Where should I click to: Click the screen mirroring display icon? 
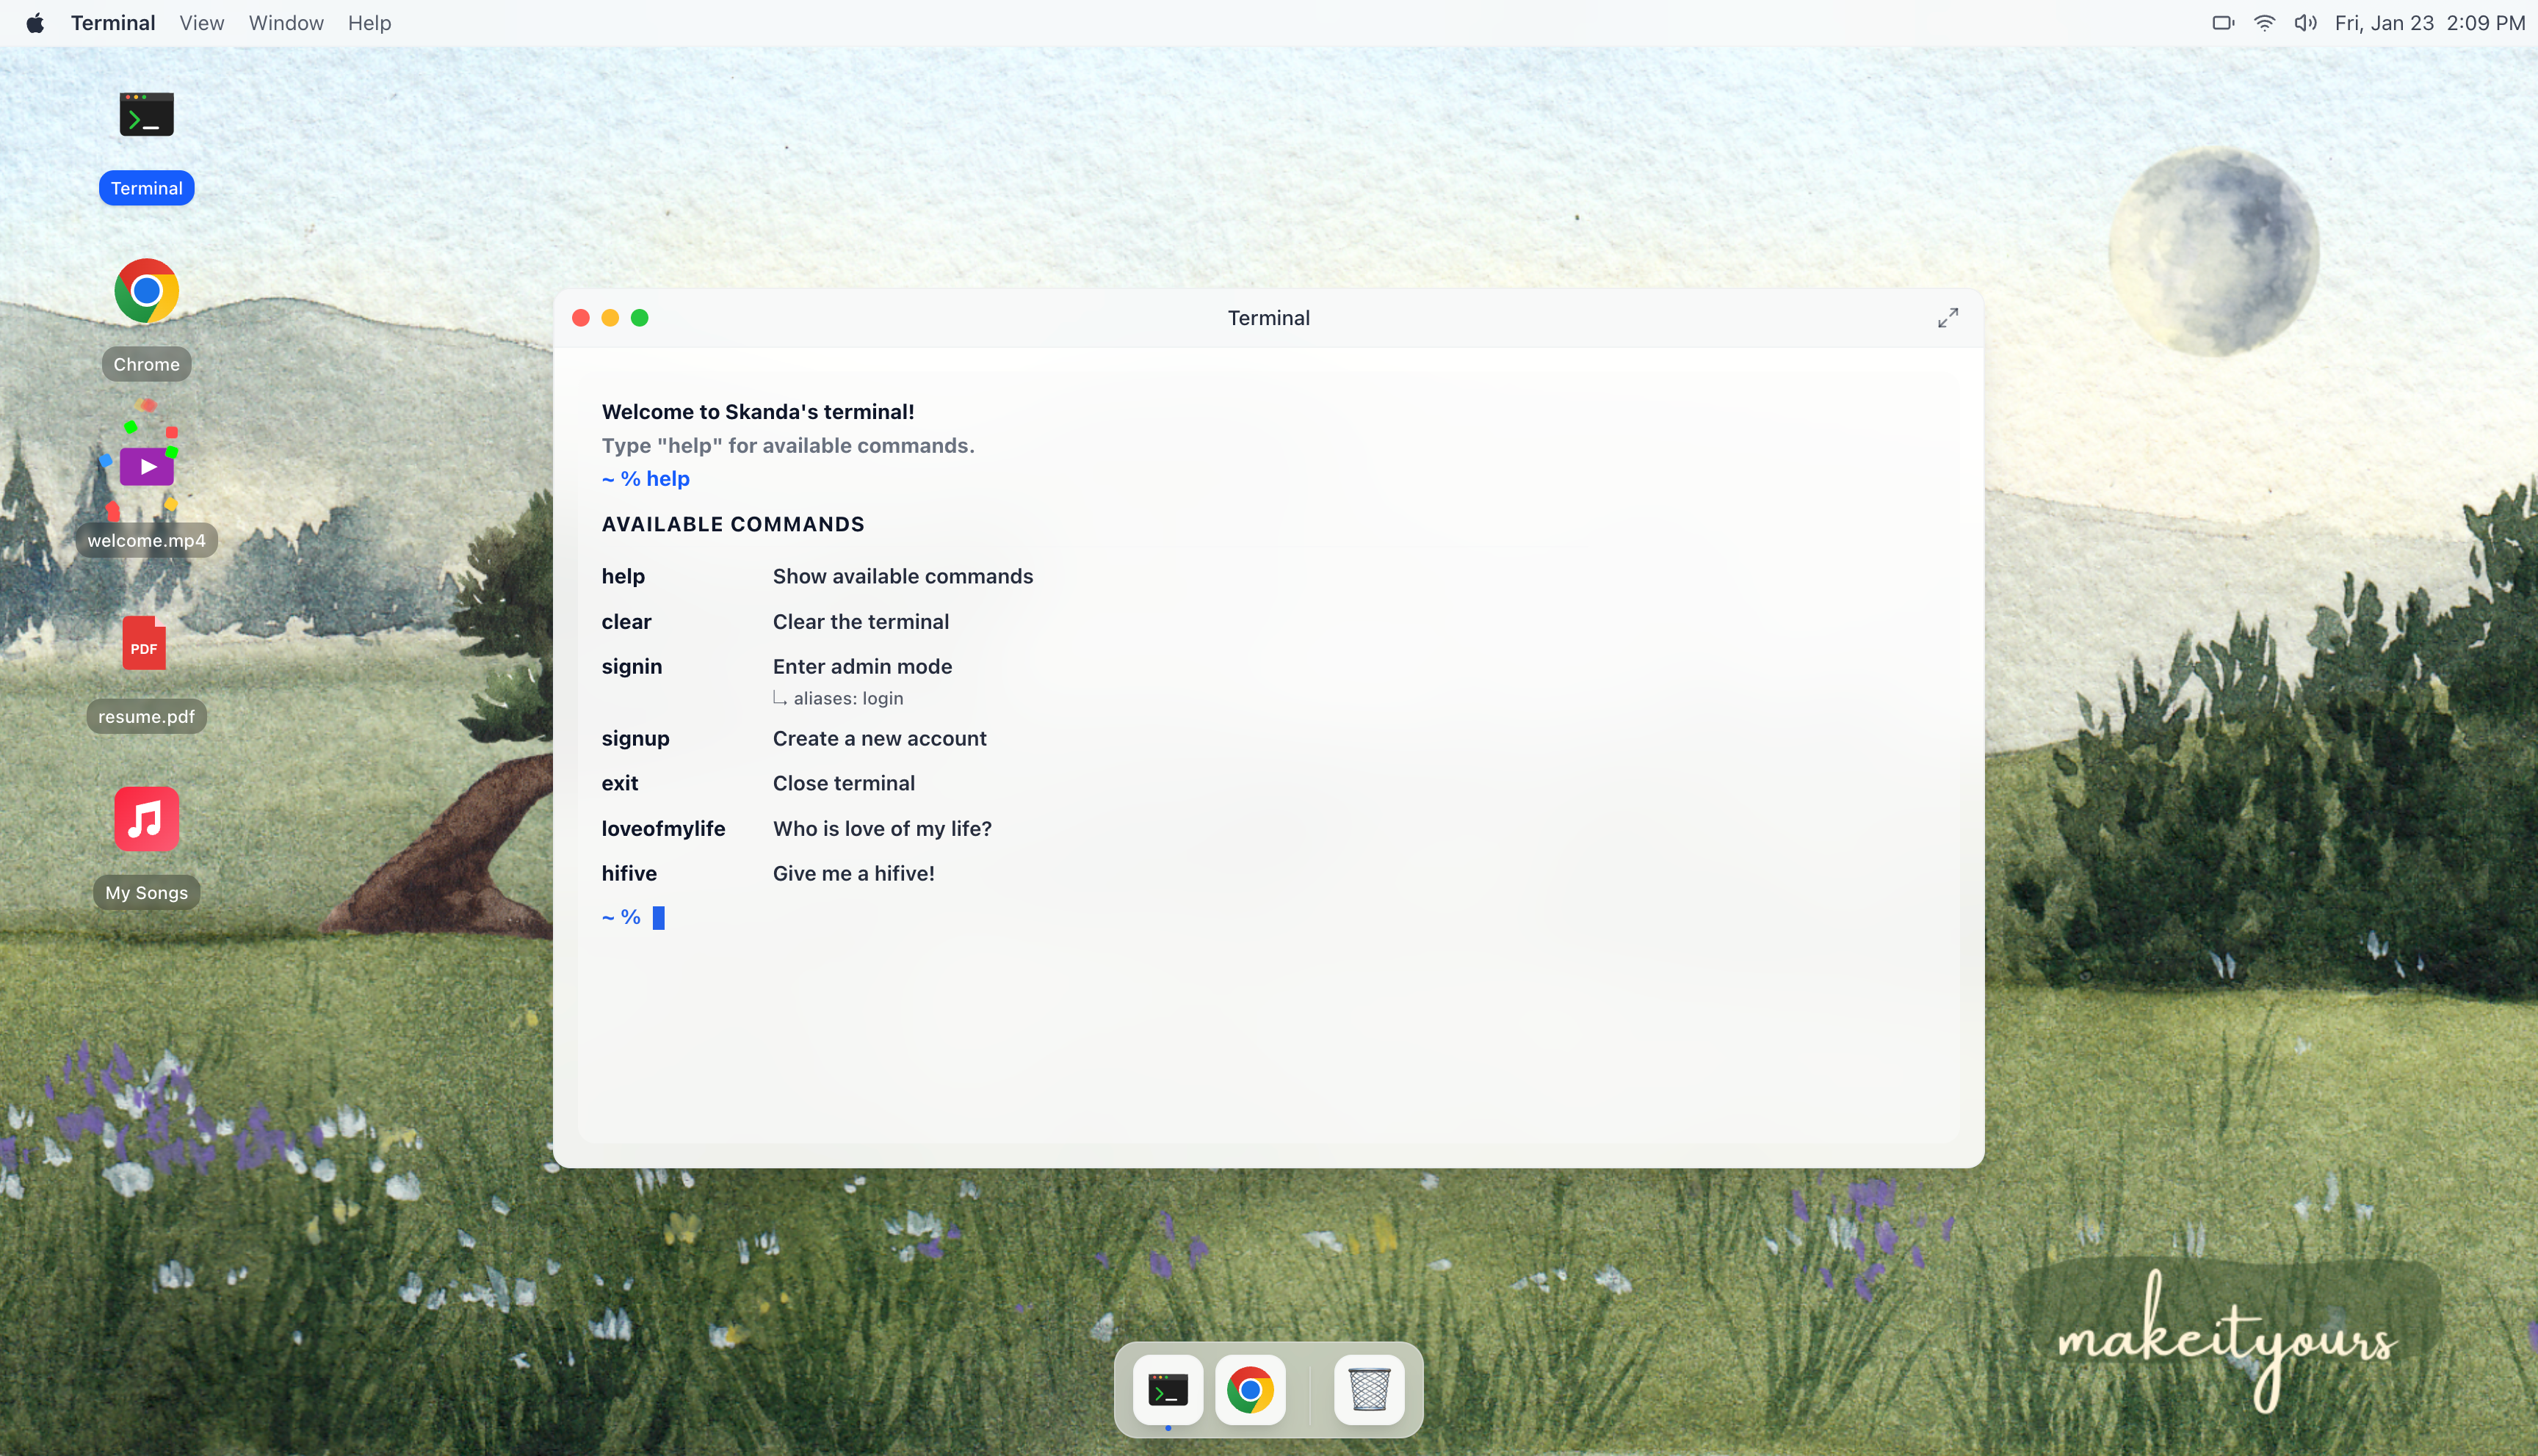2222,23
